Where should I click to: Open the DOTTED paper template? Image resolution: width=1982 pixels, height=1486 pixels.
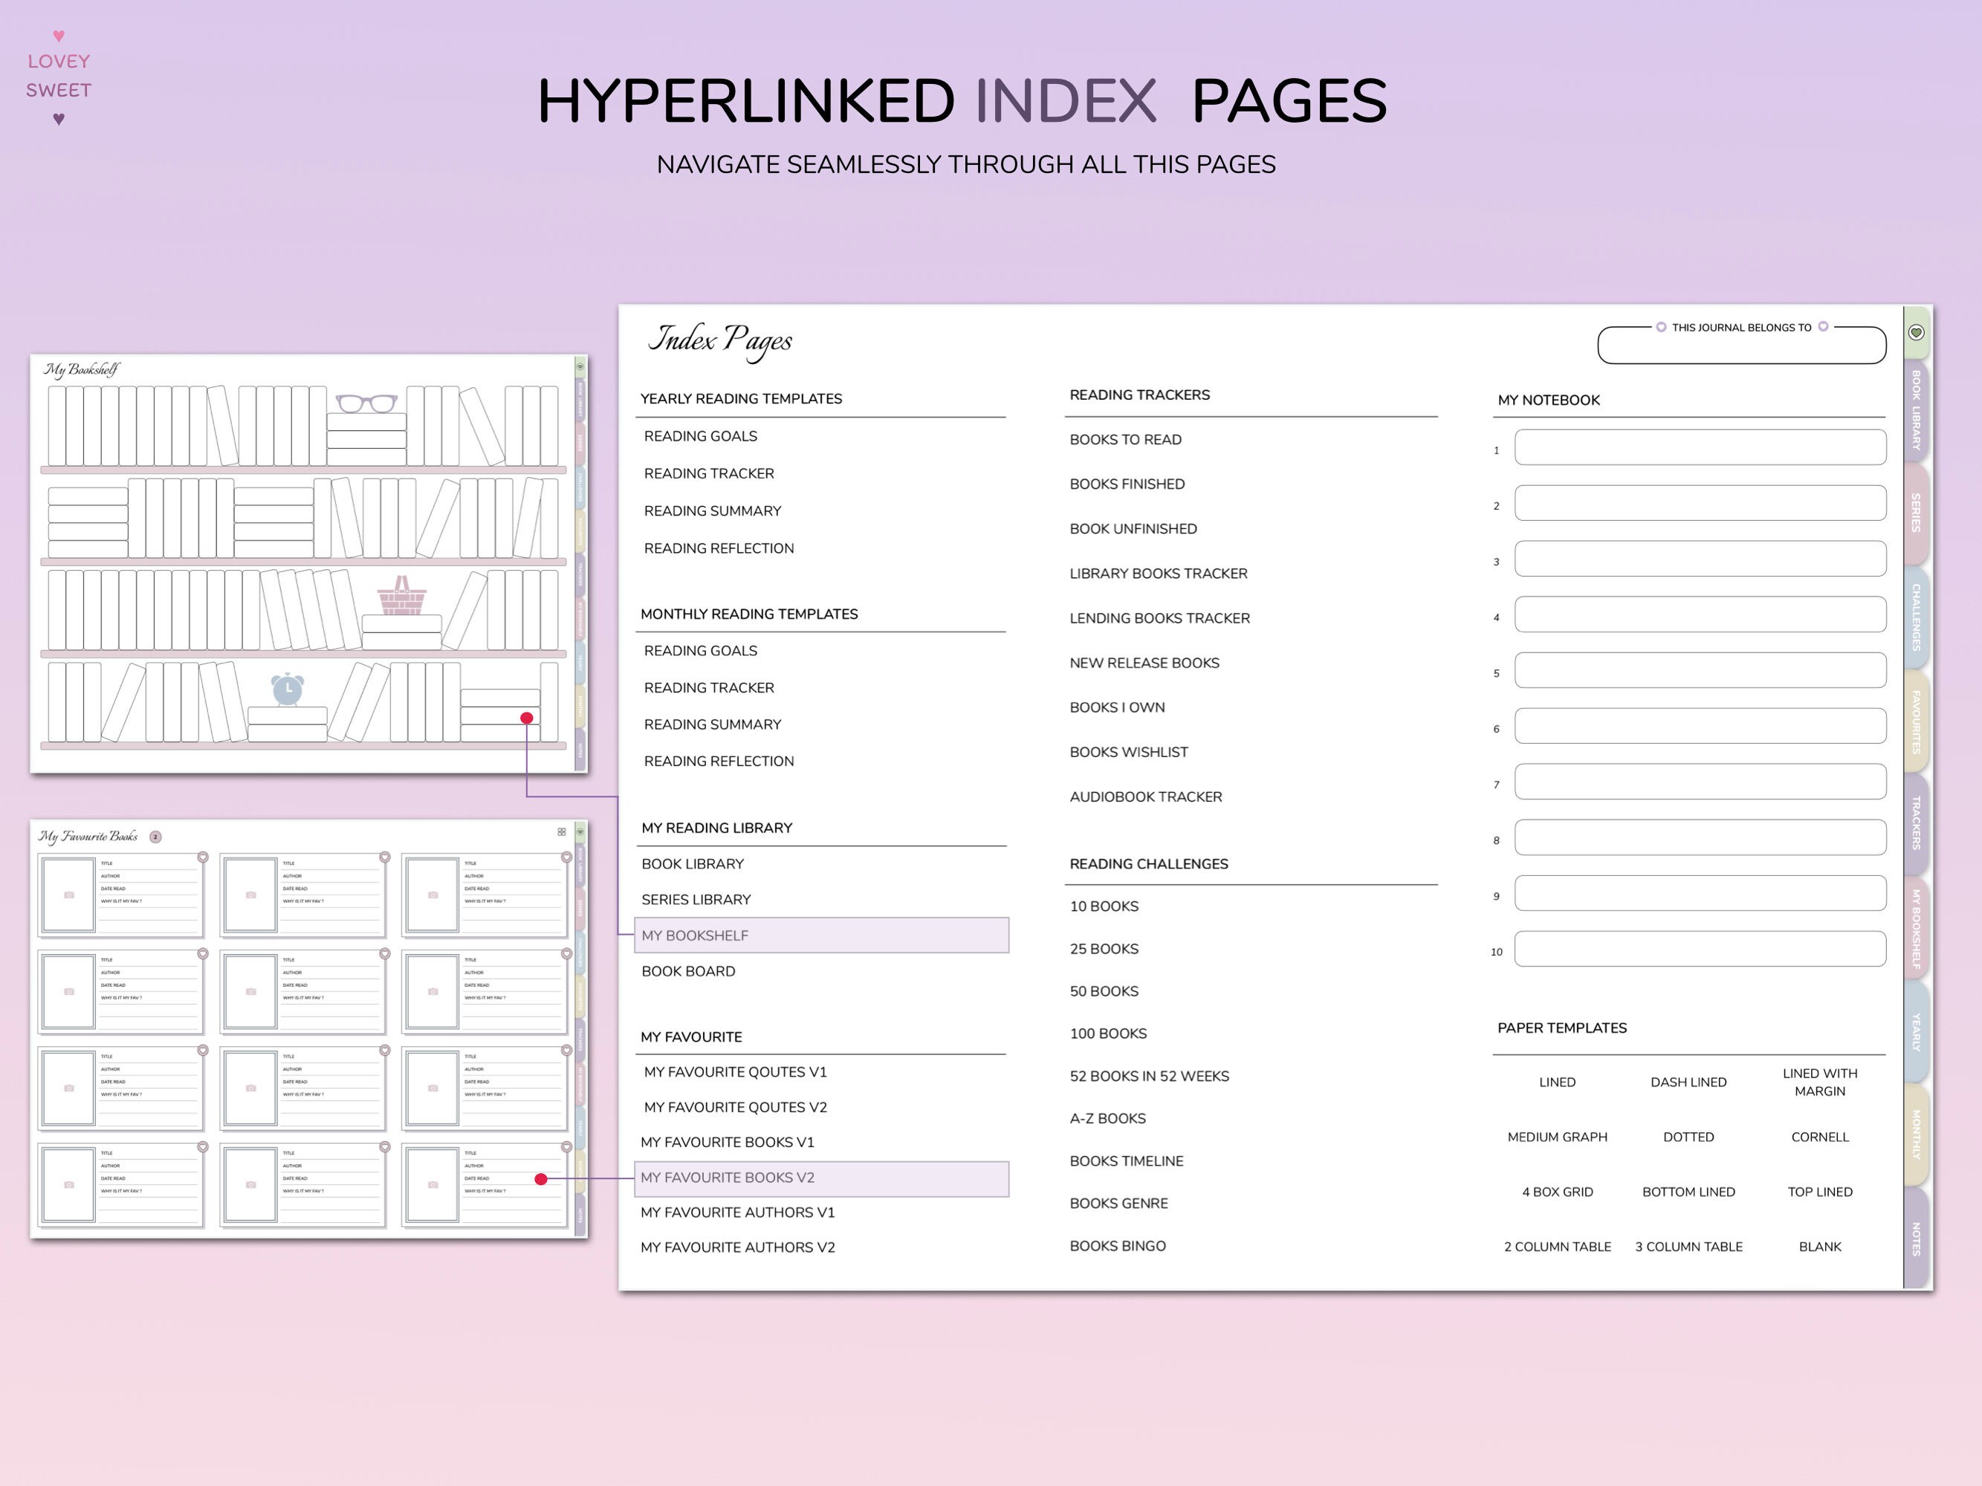click(x=1688, y=1137)
